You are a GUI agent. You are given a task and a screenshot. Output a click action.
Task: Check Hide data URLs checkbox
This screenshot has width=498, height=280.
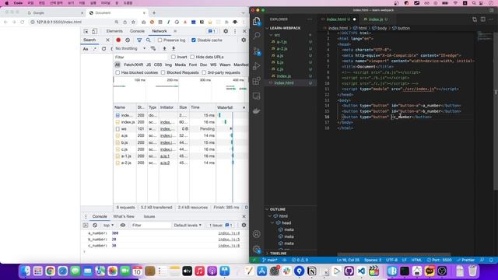(x=192, y=57)
